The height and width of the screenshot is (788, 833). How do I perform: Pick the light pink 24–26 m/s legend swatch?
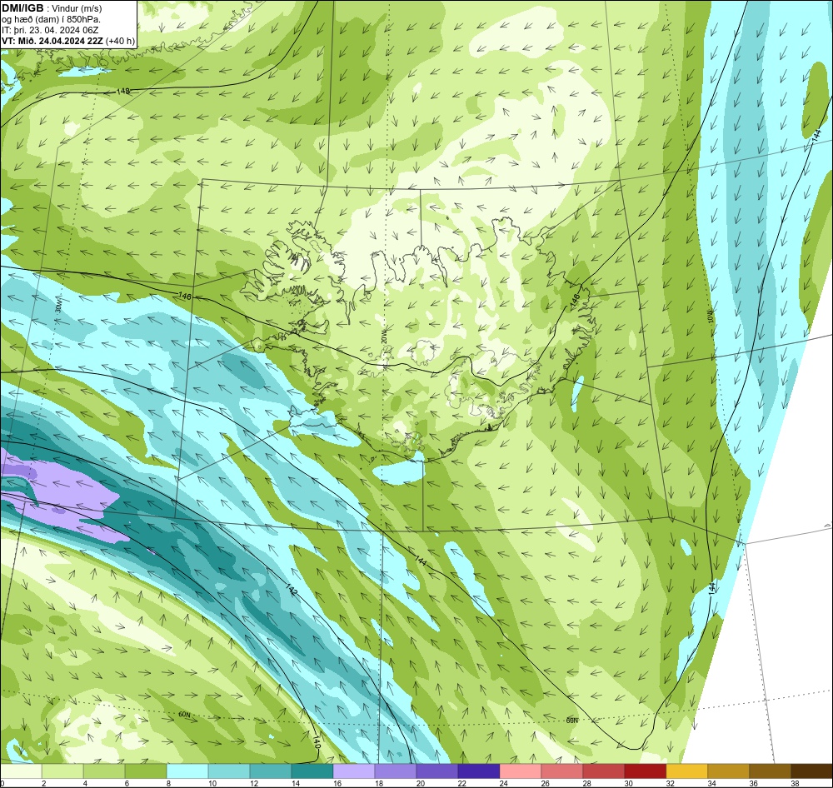pos(521,771)
